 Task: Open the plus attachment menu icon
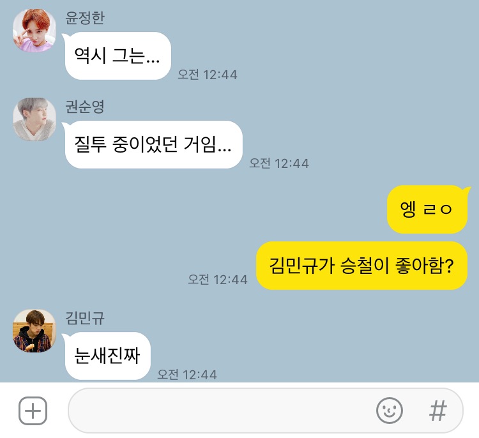point(33,411)
